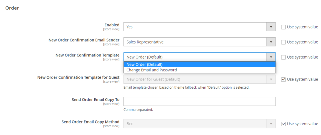321x135 pixels.
Task: Click the Email Copy Method arrow icon
Action: pos(271,124)
